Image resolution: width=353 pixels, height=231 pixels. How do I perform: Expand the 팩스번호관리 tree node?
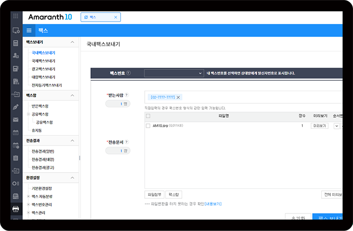[28, 204]
